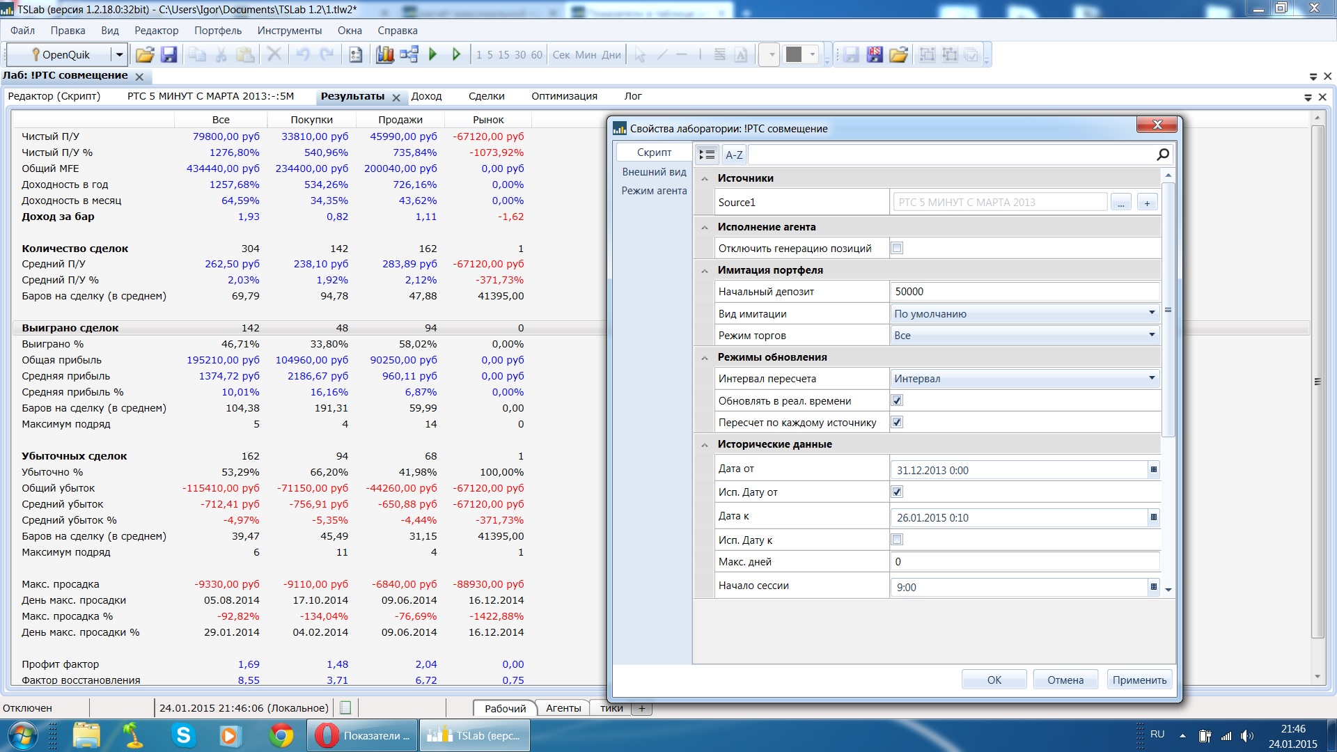Click the first green play icon
Screen dimensions: 1337x752
coord(432,54)
